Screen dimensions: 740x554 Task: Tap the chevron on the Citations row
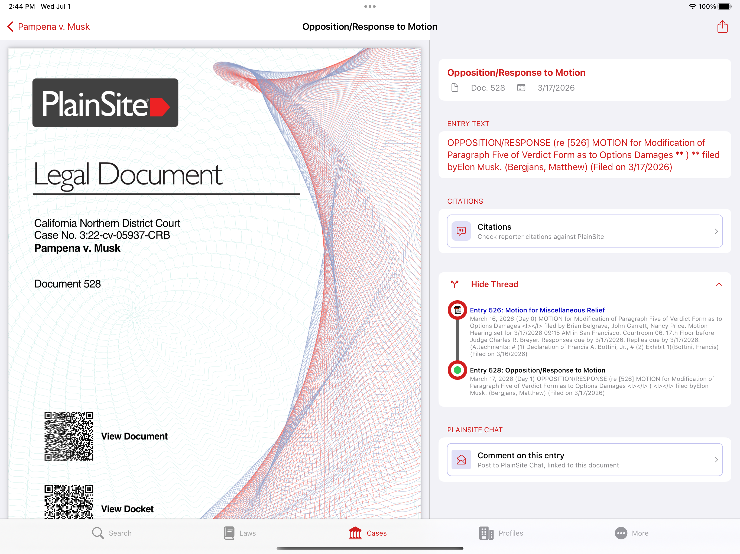[716, 231]
